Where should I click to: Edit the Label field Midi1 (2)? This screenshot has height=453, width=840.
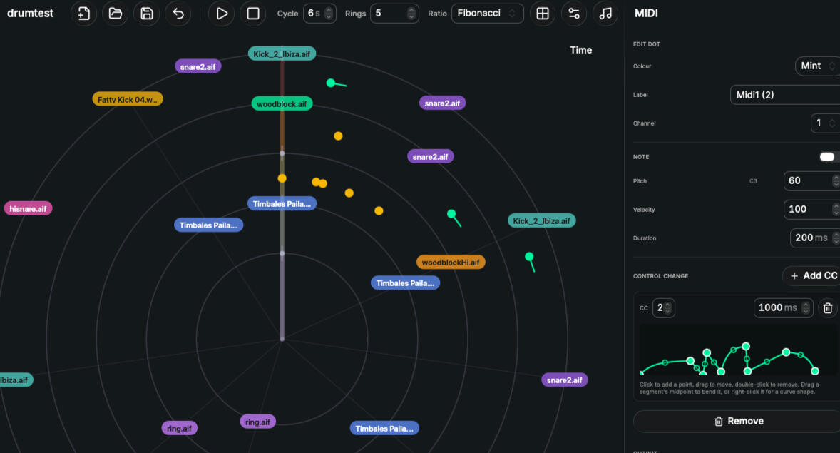point(785,95)
